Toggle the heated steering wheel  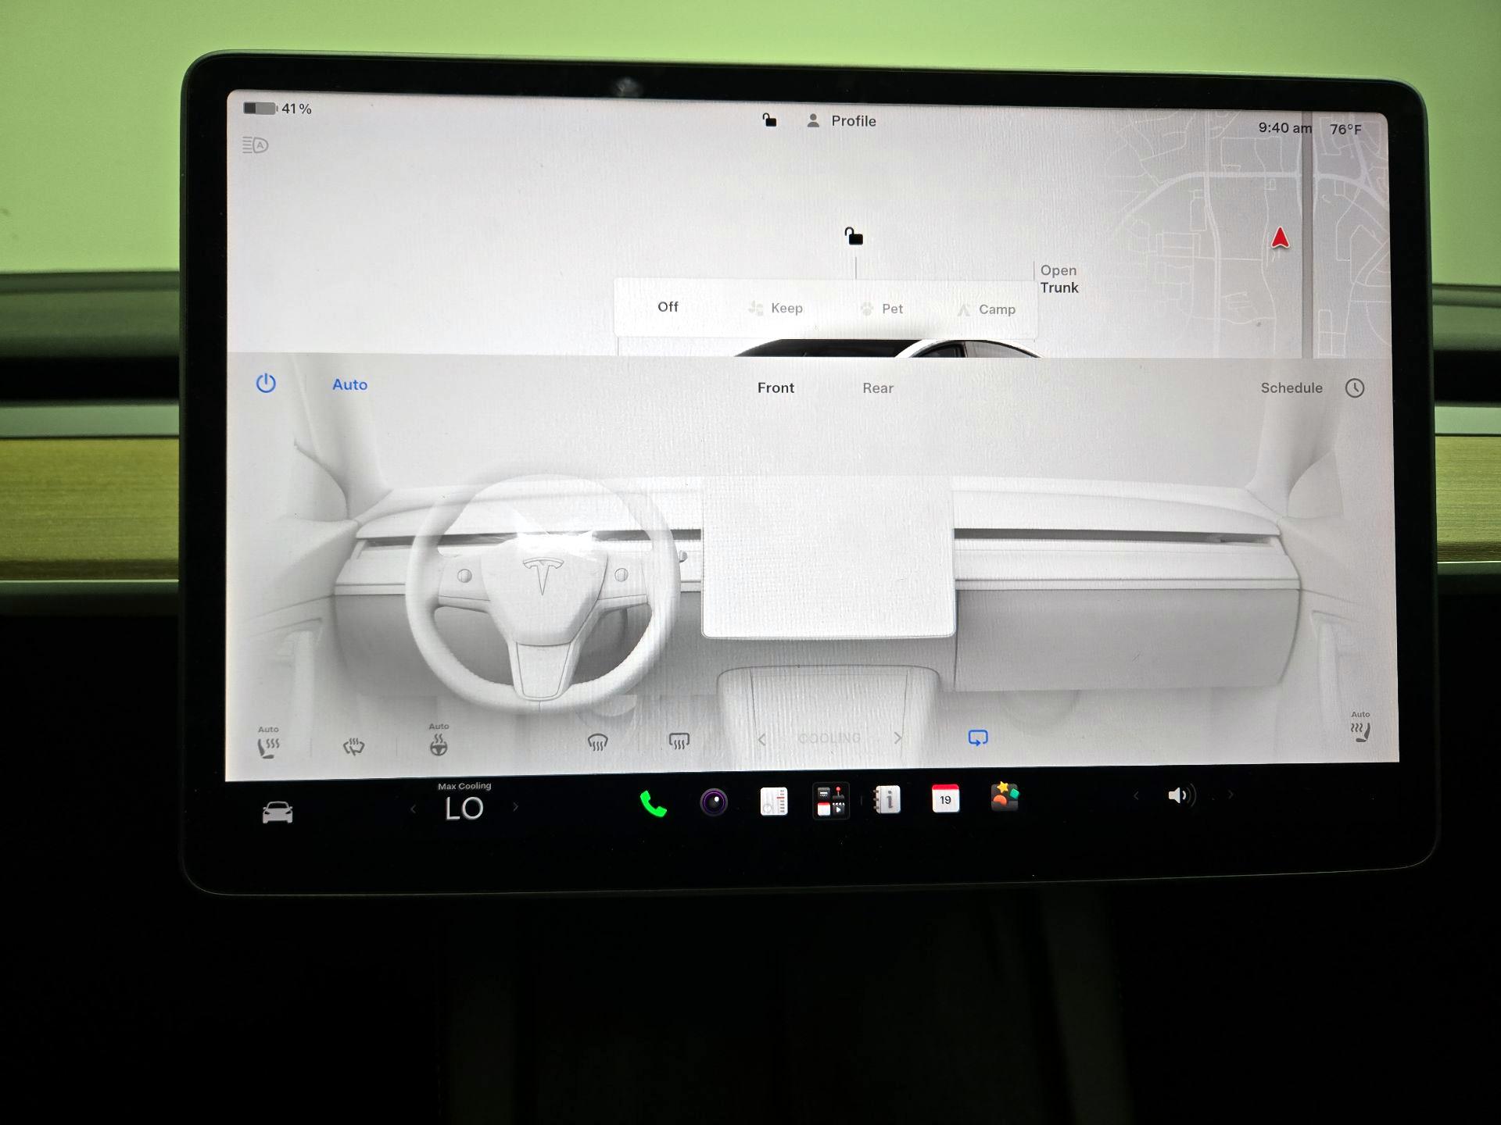(x=439, y=741)
